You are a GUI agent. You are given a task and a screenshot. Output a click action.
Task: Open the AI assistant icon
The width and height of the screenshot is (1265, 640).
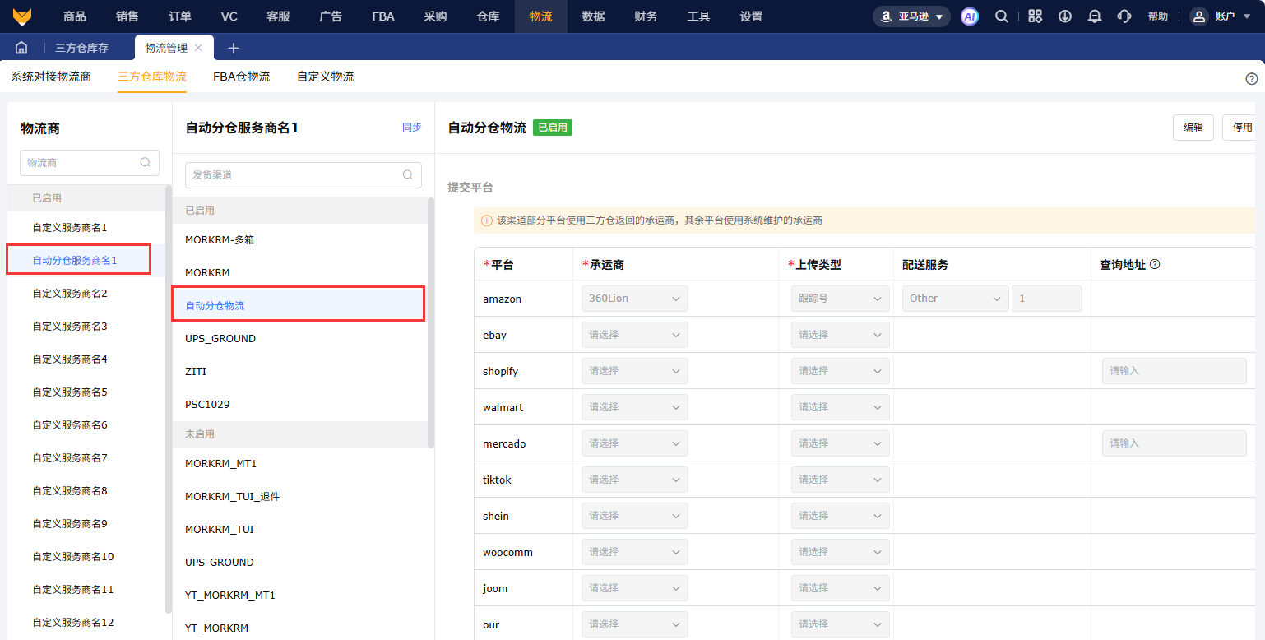(x=970, y=16)
